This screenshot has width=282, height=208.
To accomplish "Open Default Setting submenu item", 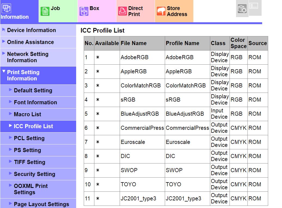I will click(x=38, y=90).
